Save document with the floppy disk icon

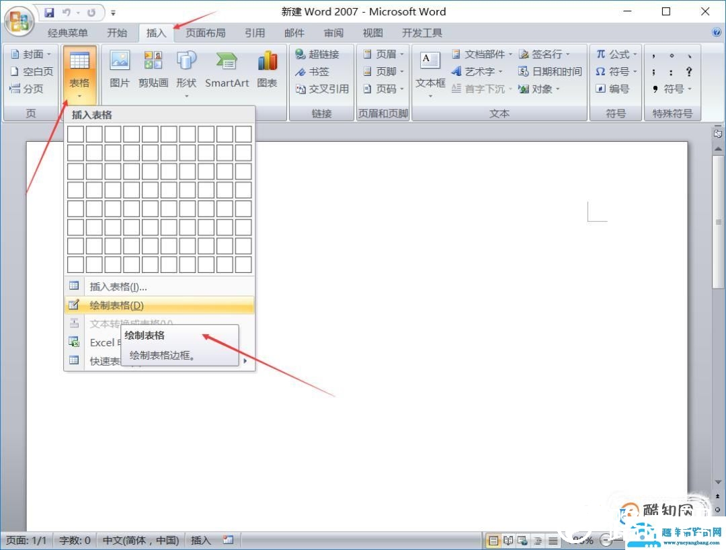50,13
